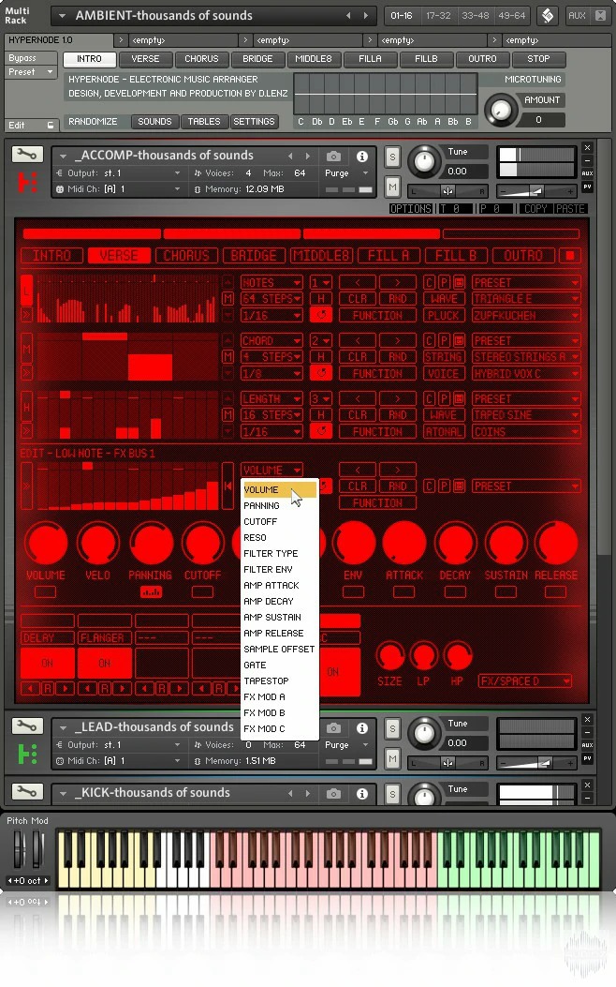Click grid icon in LENGTH row
This screenshot has width=616, height=987.
point(459,398)
